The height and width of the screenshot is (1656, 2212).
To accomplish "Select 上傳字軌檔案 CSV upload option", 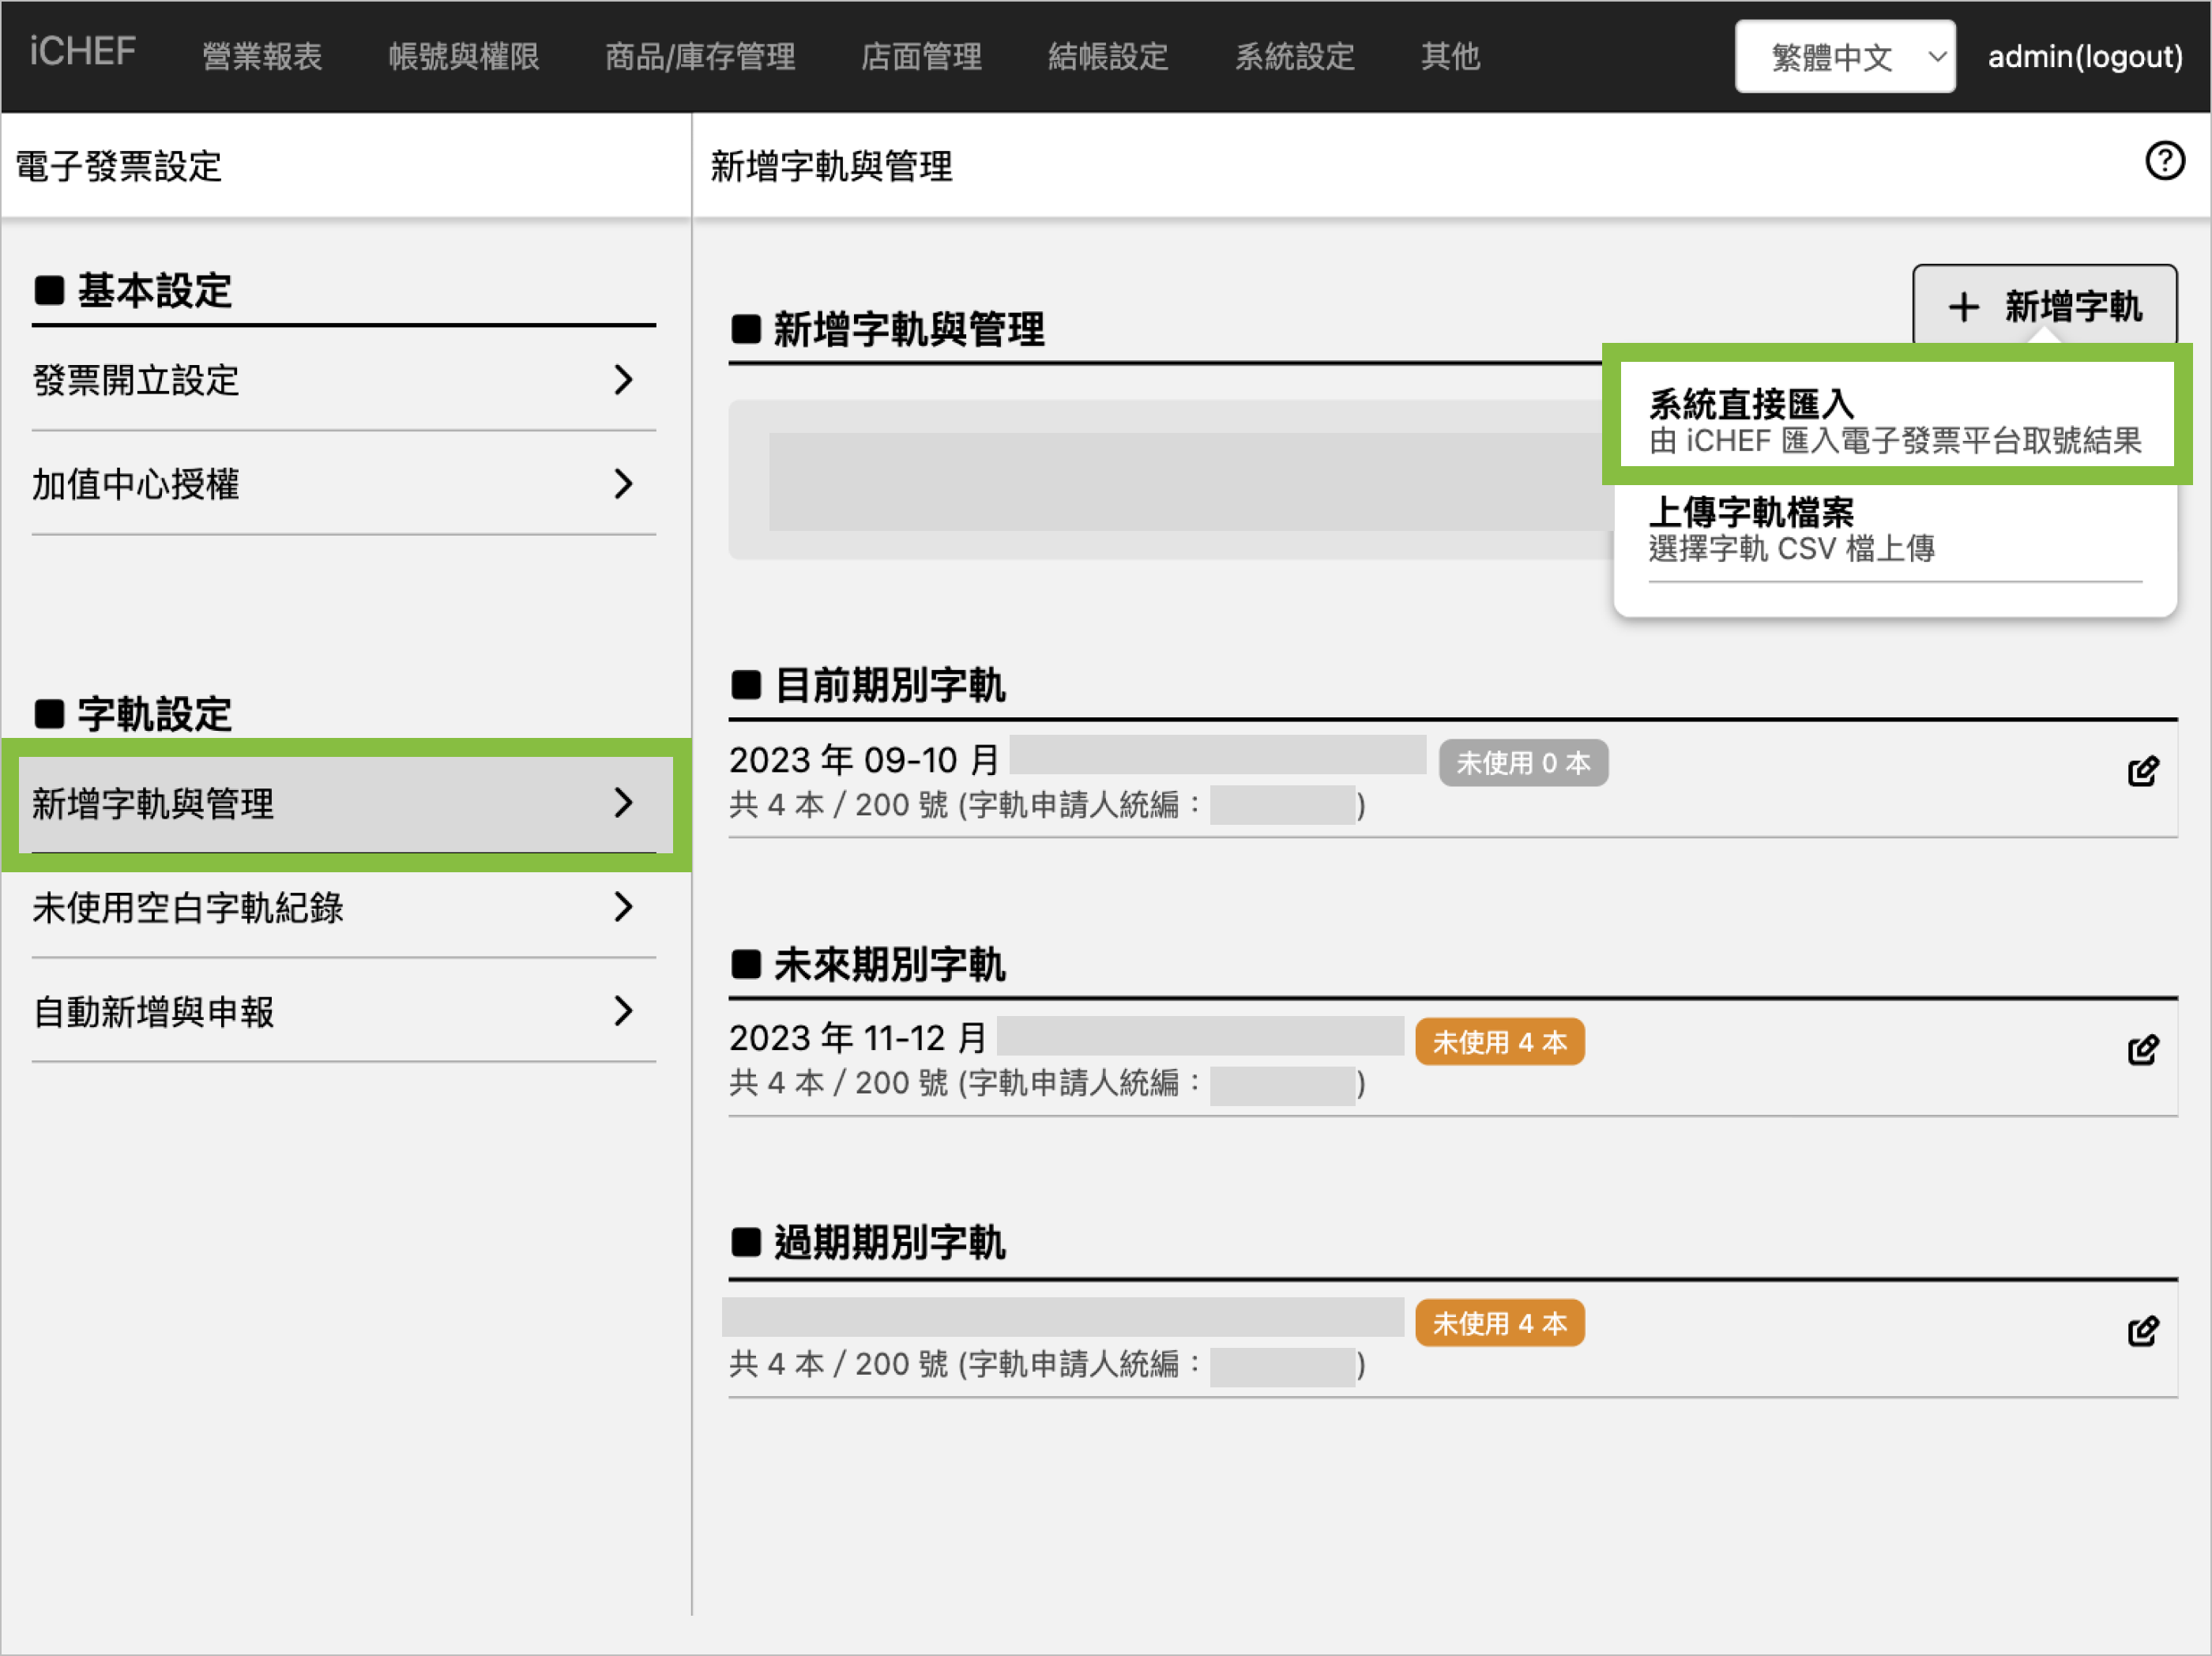I will [1792, 529].
